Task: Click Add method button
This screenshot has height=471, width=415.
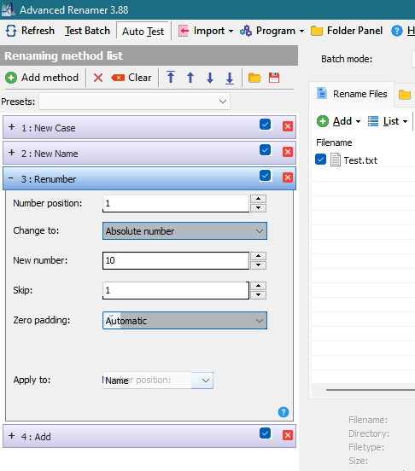Action: tap(42, 78)
